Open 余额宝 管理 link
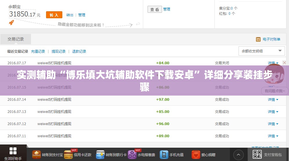The height and width of the screenshot is (161, 289). tap(82, 15)
